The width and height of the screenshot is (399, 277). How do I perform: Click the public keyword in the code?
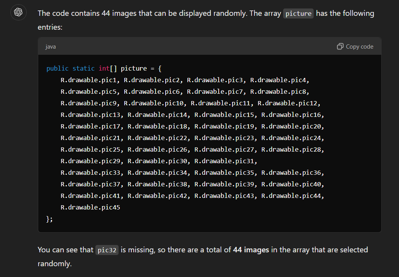click(x=58, y=69)
